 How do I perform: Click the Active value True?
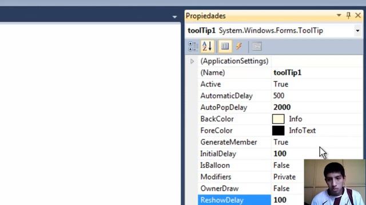pyautogui.click(x=281, y=84)
